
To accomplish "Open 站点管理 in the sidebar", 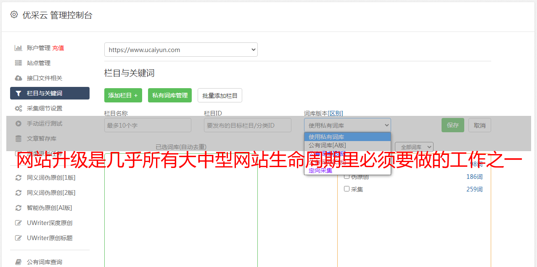I will point(39,63).
